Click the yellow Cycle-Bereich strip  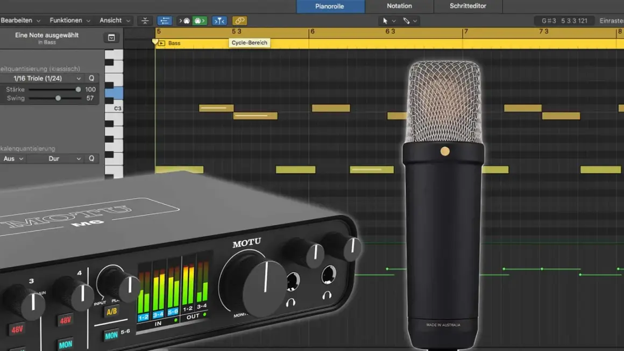point(389,44)
